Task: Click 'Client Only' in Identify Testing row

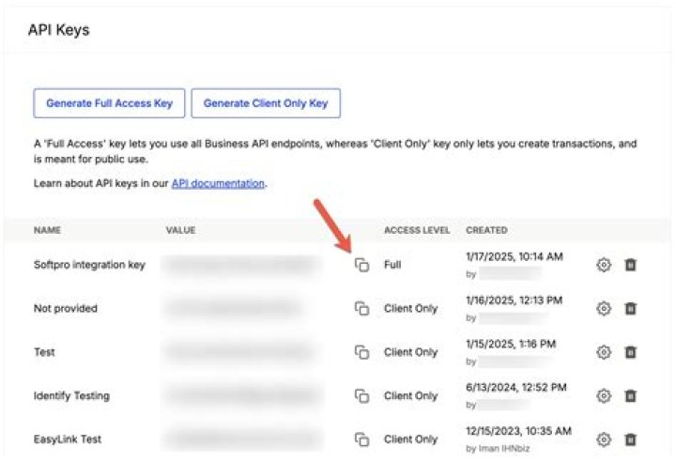Action: coord(410,395)
